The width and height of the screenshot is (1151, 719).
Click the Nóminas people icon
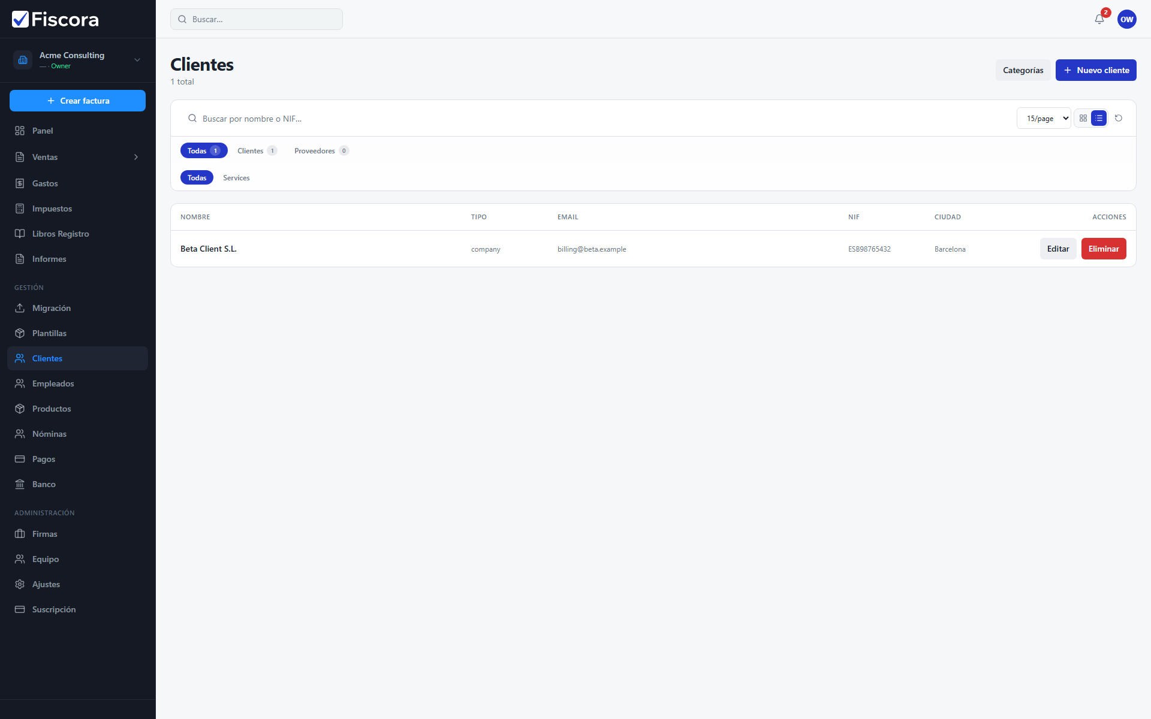point(20,434)
